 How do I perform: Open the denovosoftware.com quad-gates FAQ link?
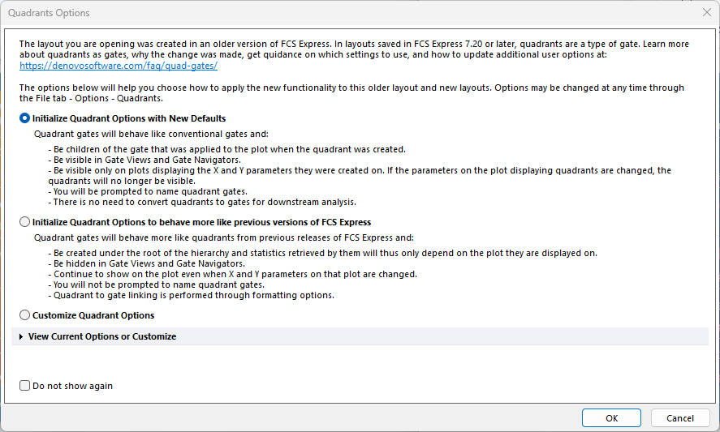(118, 66)
